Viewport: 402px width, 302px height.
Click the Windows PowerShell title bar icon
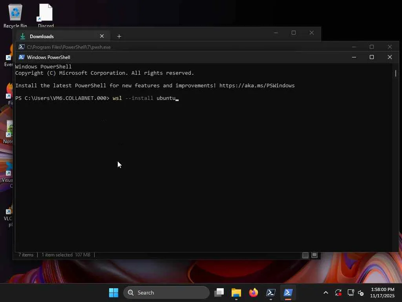[22, 57]
